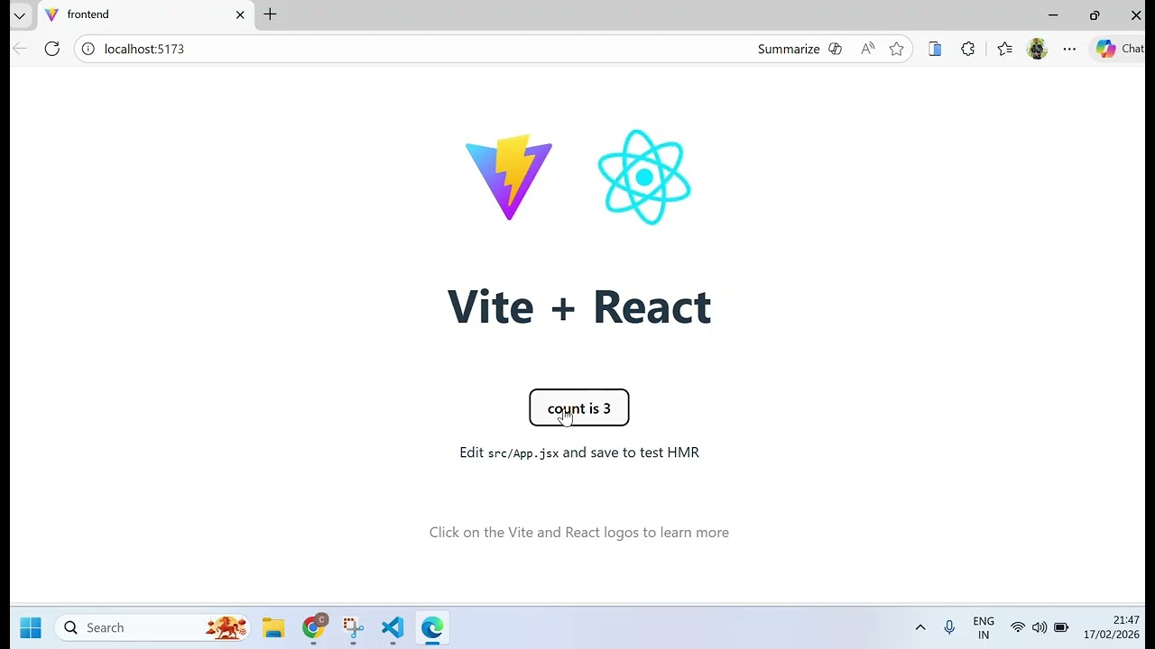Restore down the browser window
Image resolution: width=1155 pixels, height=649 pixels.
1095,15
